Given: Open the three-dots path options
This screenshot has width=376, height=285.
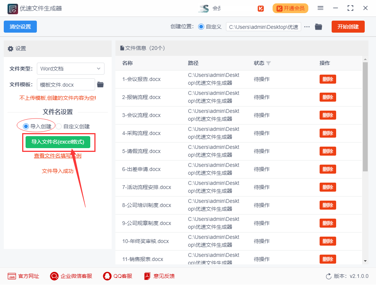Looking at the screenshot, I should point(307,27).
